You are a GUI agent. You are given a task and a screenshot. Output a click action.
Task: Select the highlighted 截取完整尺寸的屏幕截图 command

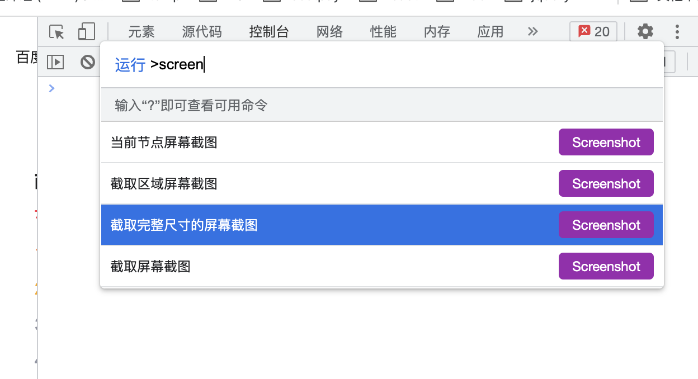pos(382,225)
